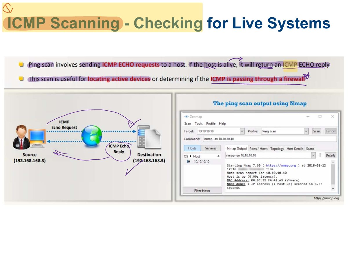Switch to the Nmap Output tab
The height and width of the screenshot is (261, 348).
(237, 149)
